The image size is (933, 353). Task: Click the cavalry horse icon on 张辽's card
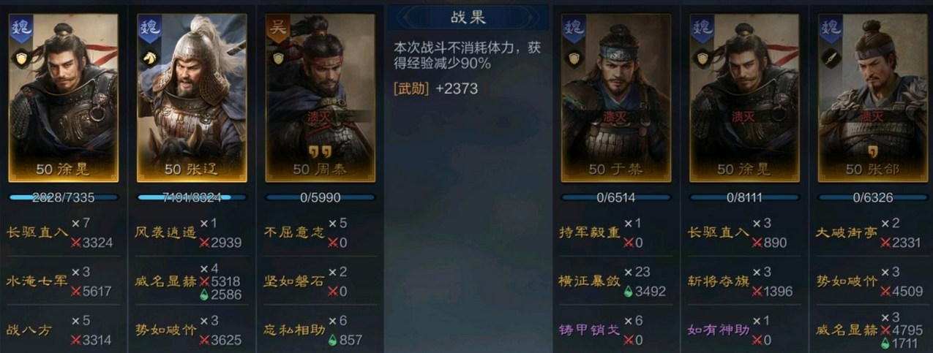click(149, 57)
